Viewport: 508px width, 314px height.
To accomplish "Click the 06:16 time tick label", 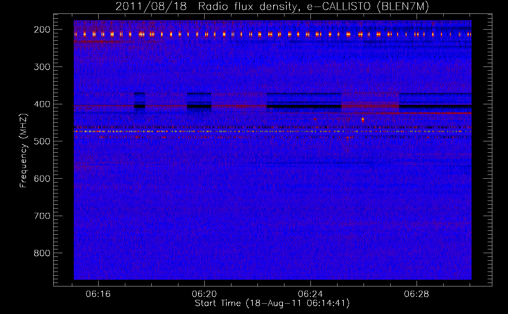I will (x=98, y=294).
